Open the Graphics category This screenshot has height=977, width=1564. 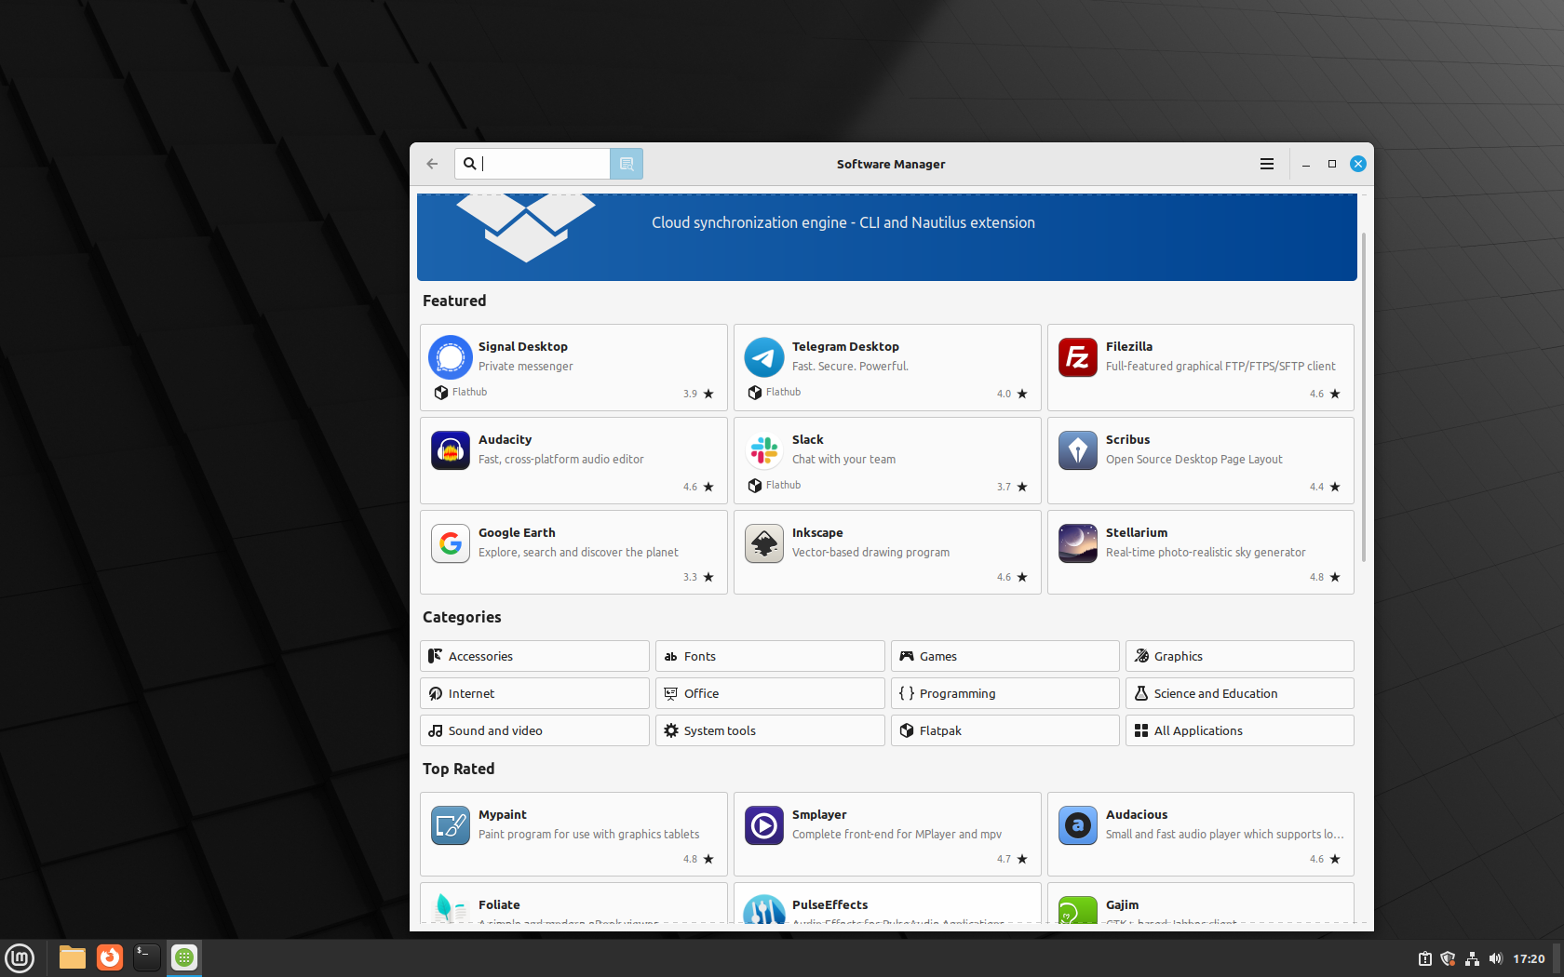click(1240, 656)
